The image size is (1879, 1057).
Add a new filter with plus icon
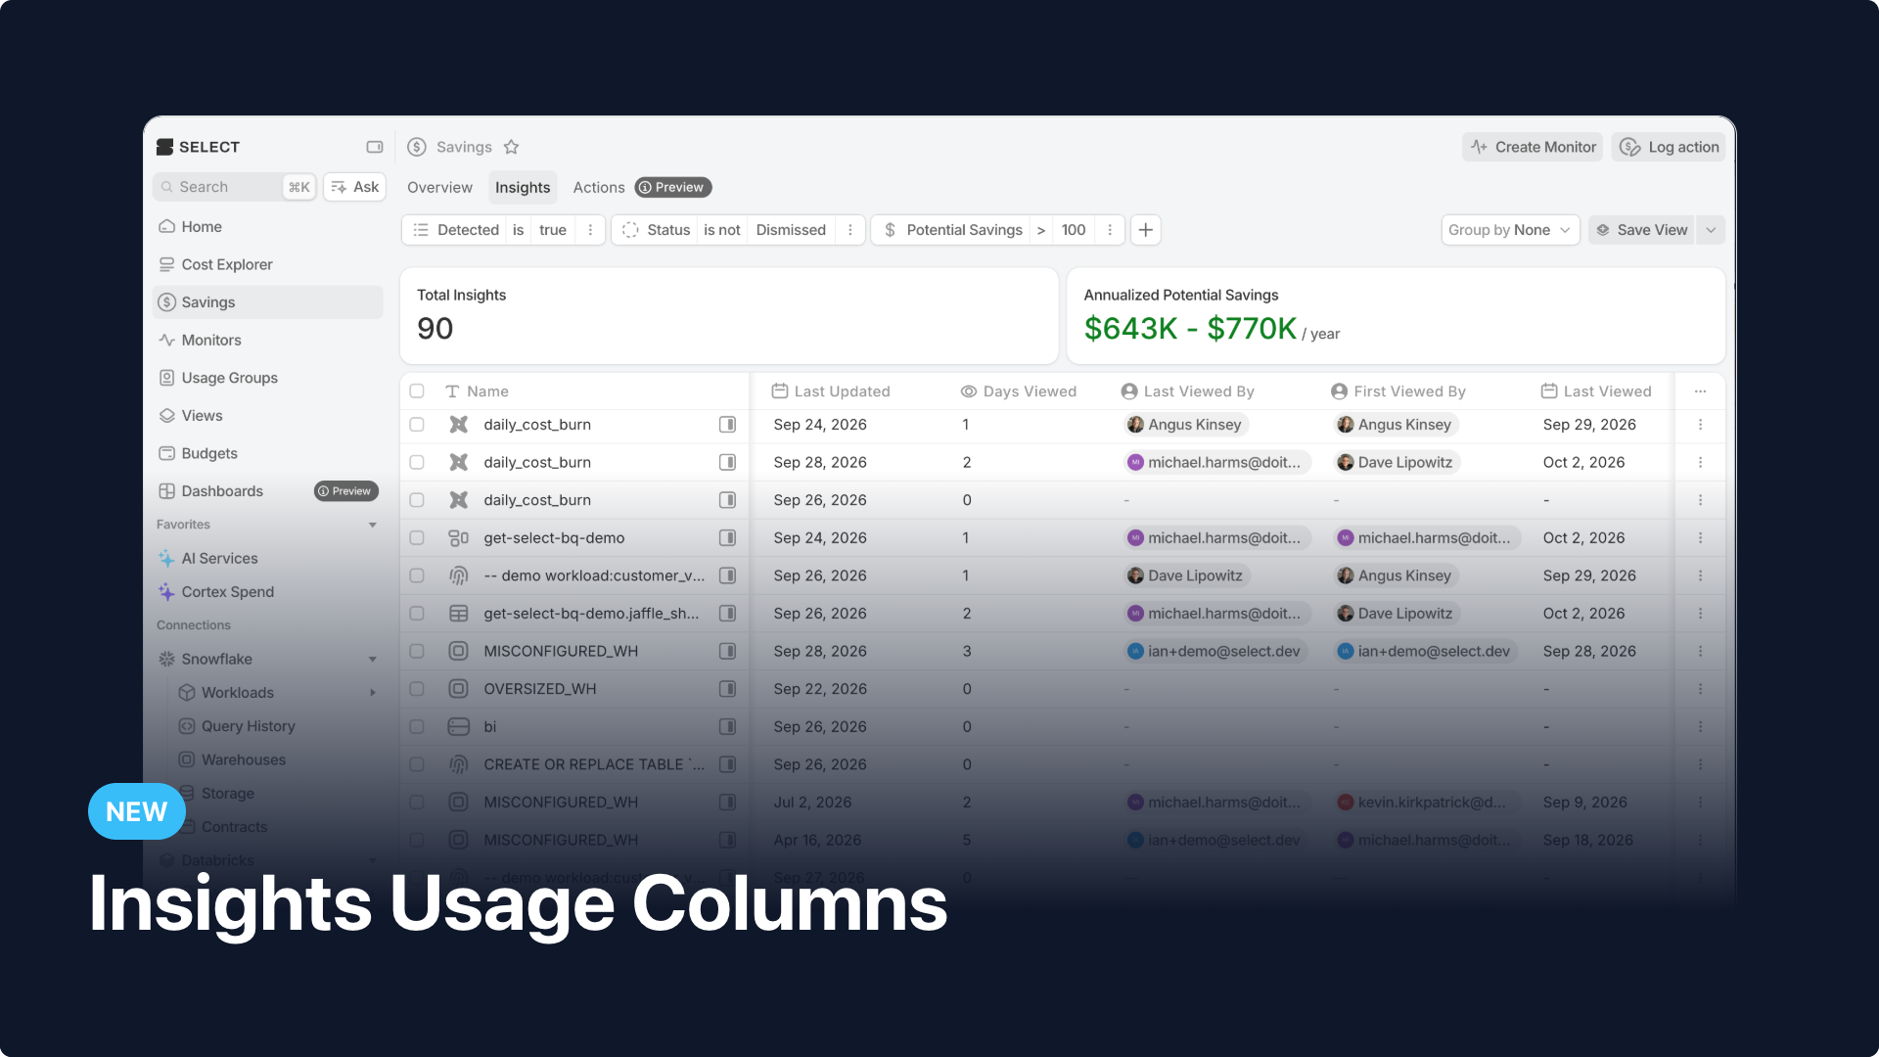[x=1145, y=230]
